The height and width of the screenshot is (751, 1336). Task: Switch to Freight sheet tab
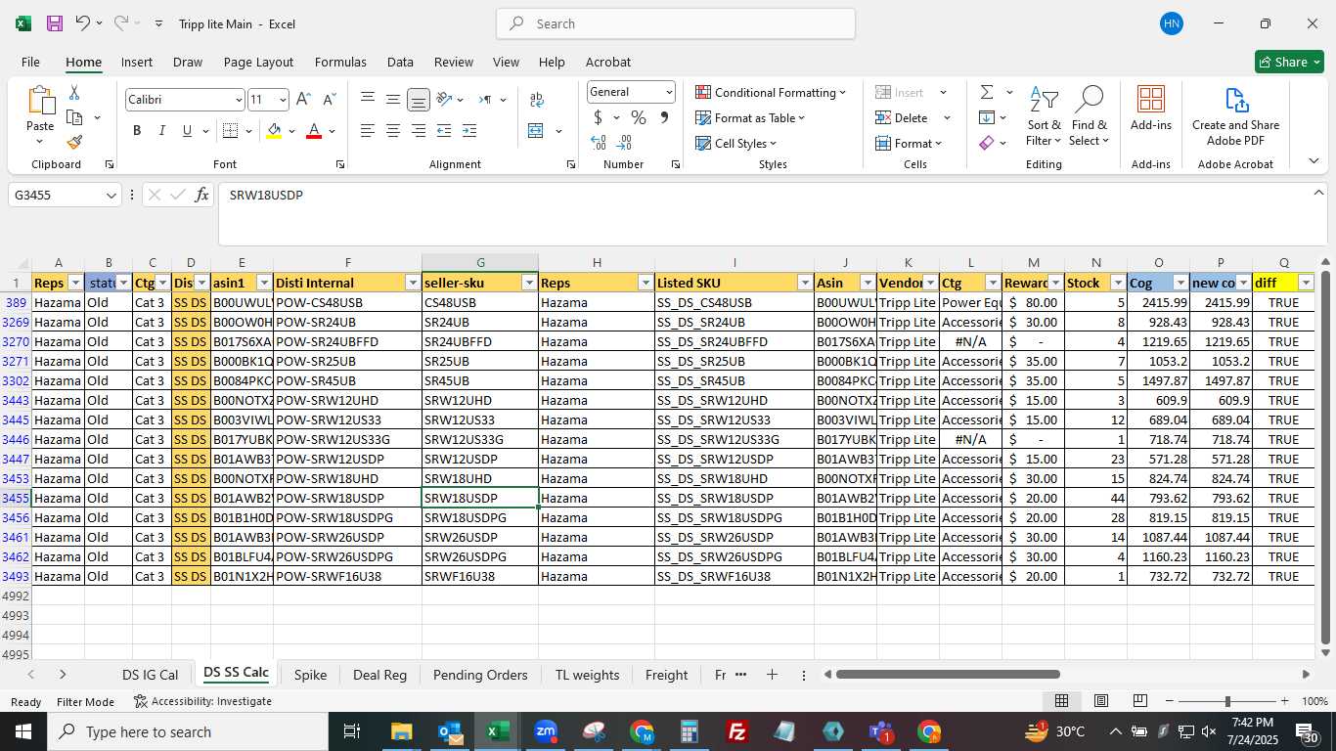pyautogui.click(x=667, y=675)
